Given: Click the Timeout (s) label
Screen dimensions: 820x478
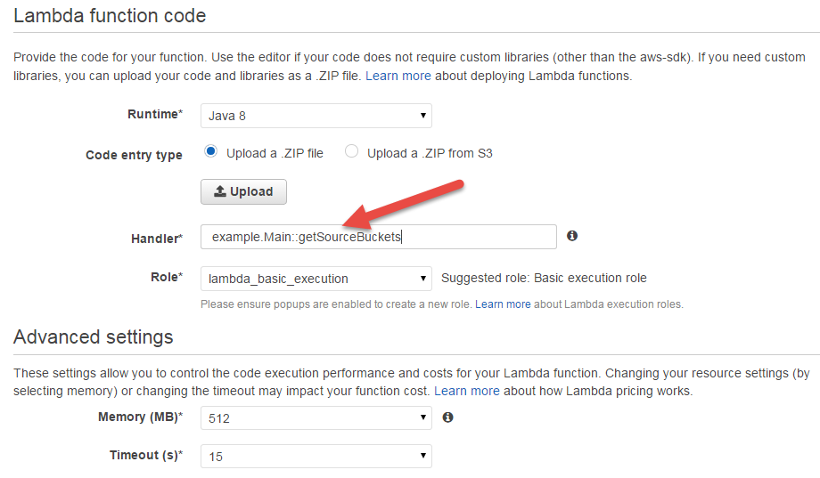Looking at the screenshot, I should (146, 455).
